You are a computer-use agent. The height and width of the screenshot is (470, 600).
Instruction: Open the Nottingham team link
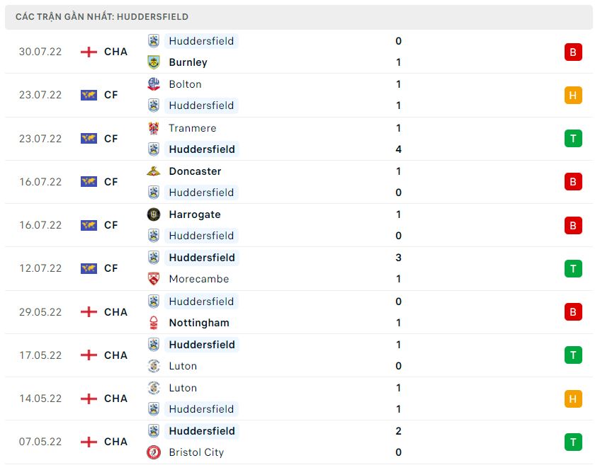tap(198, 323)
